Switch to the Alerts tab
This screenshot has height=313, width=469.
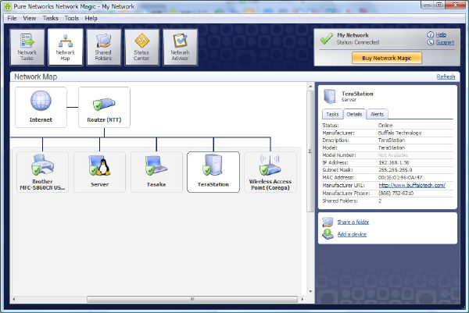pos(378,114)
